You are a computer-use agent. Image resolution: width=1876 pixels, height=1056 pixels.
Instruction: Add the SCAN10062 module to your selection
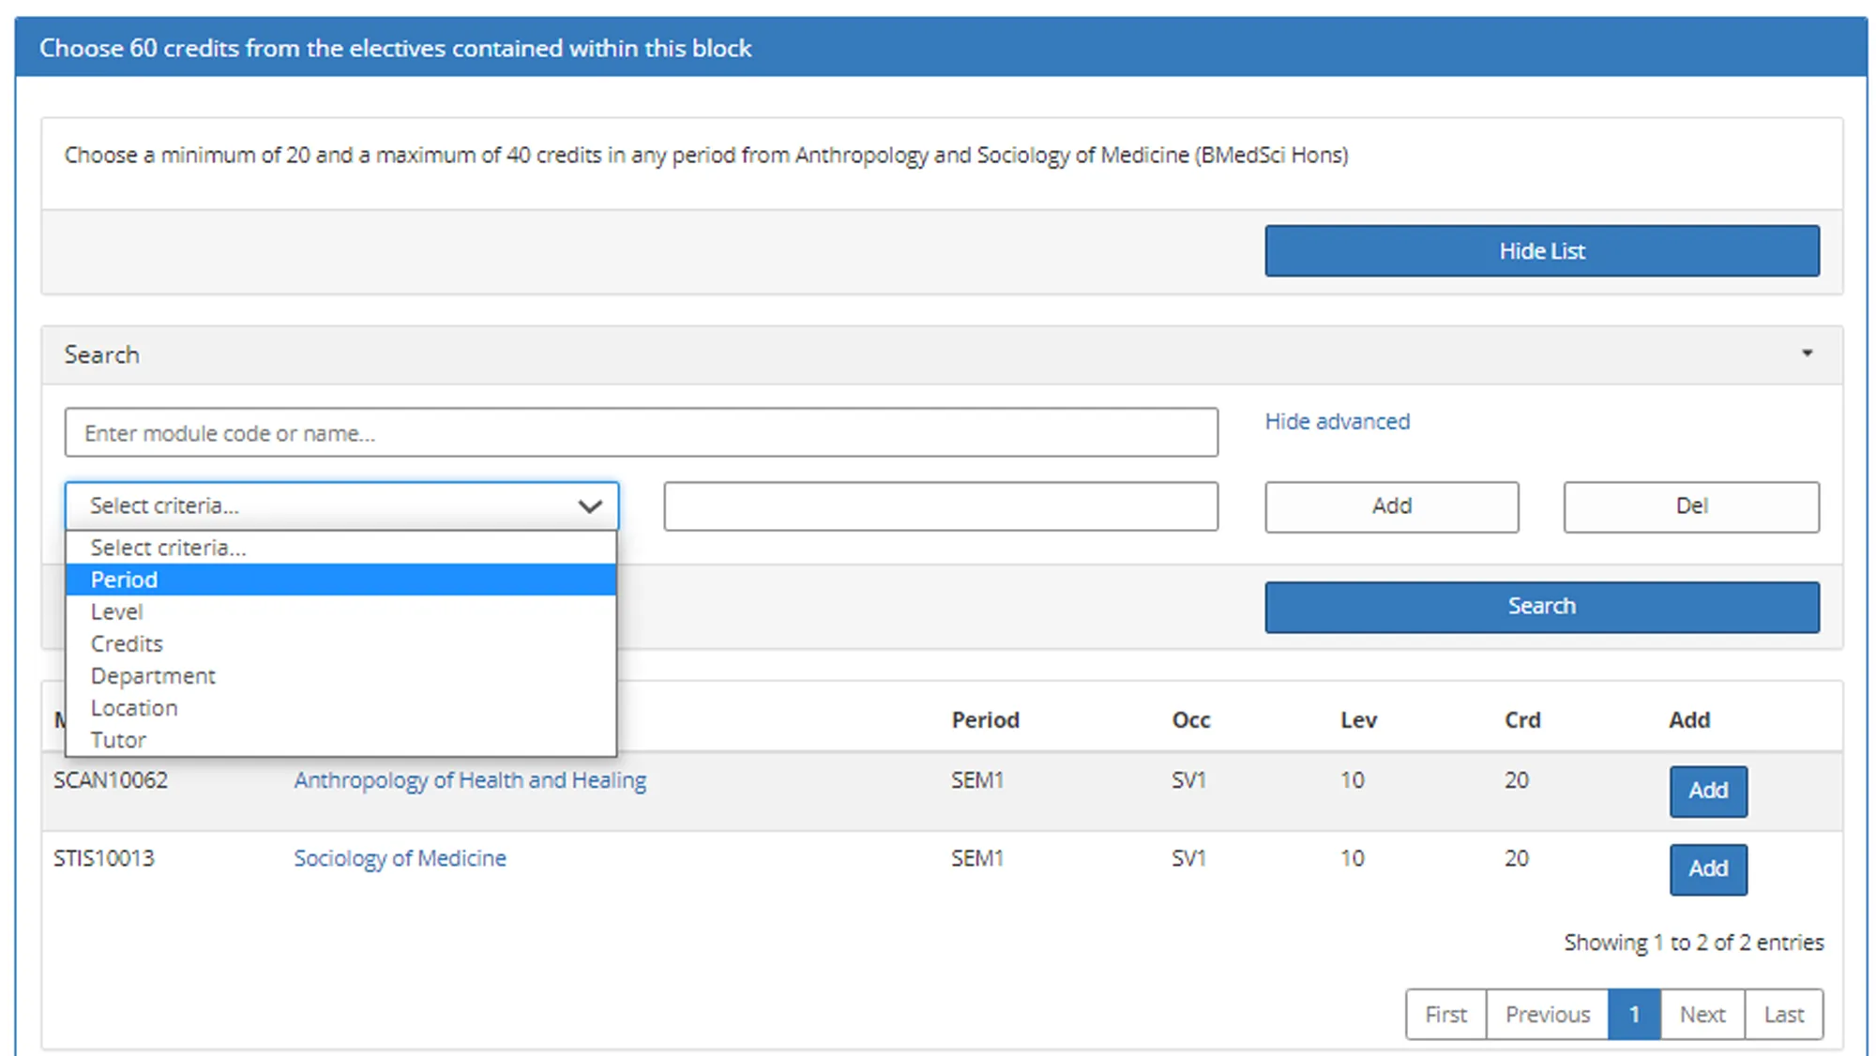1707,791
